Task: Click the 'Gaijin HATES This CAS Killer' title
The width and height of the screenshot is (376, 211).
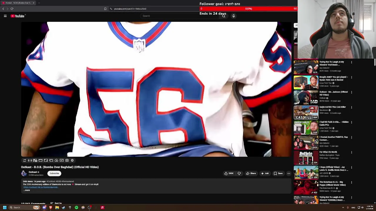Action: [x=333, y=107]
